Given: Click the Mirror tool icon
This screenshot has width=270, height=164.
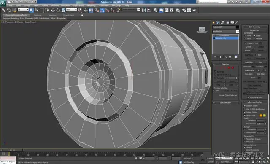Looking at the screenshot, I should click(x=144, y=10).
